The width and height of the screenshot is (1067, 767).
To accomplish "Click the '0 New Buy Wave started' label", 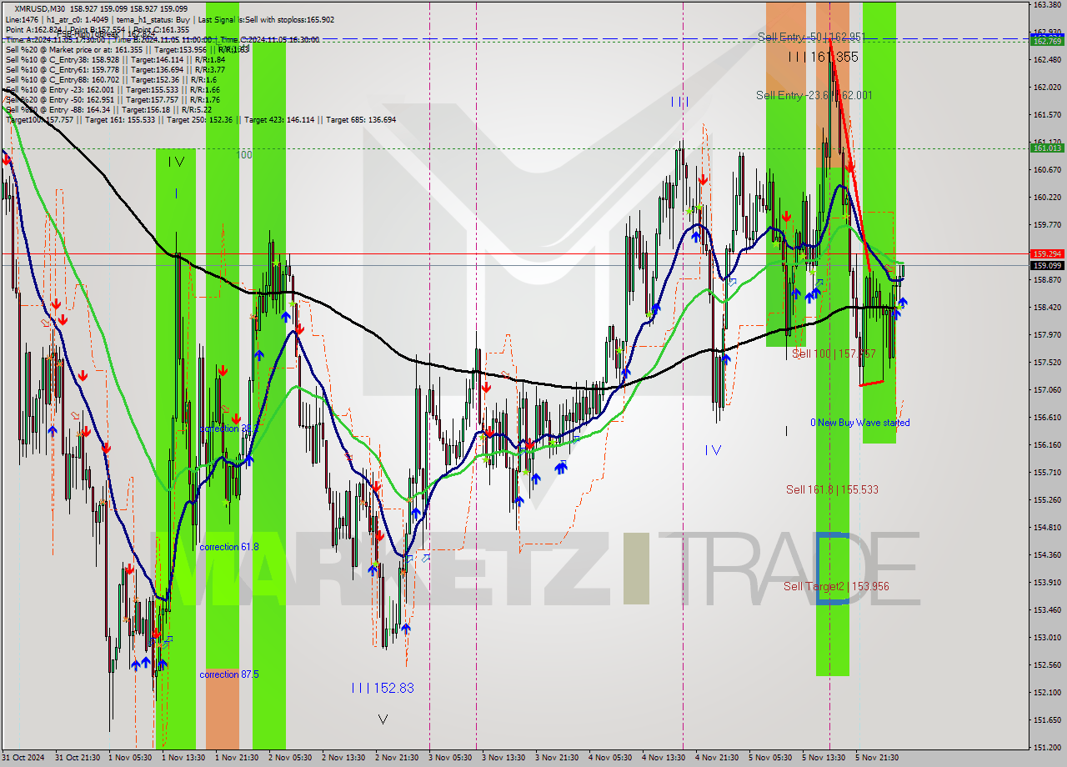I will point(860,423).
